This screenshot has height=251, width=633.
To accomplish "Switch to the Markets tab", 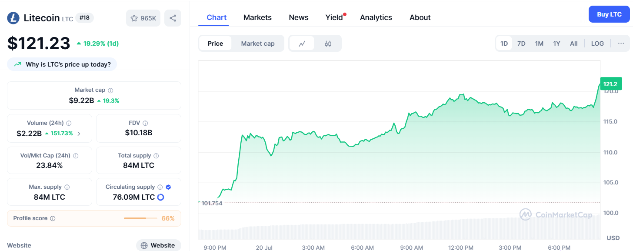I will 257,17.
